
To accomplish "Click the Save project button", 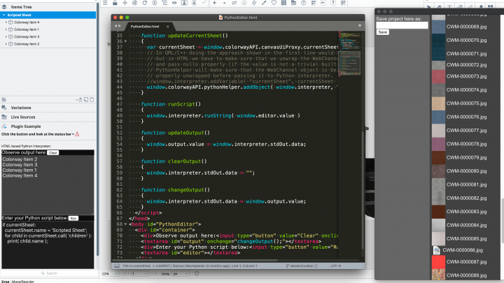I will (383, 32).
